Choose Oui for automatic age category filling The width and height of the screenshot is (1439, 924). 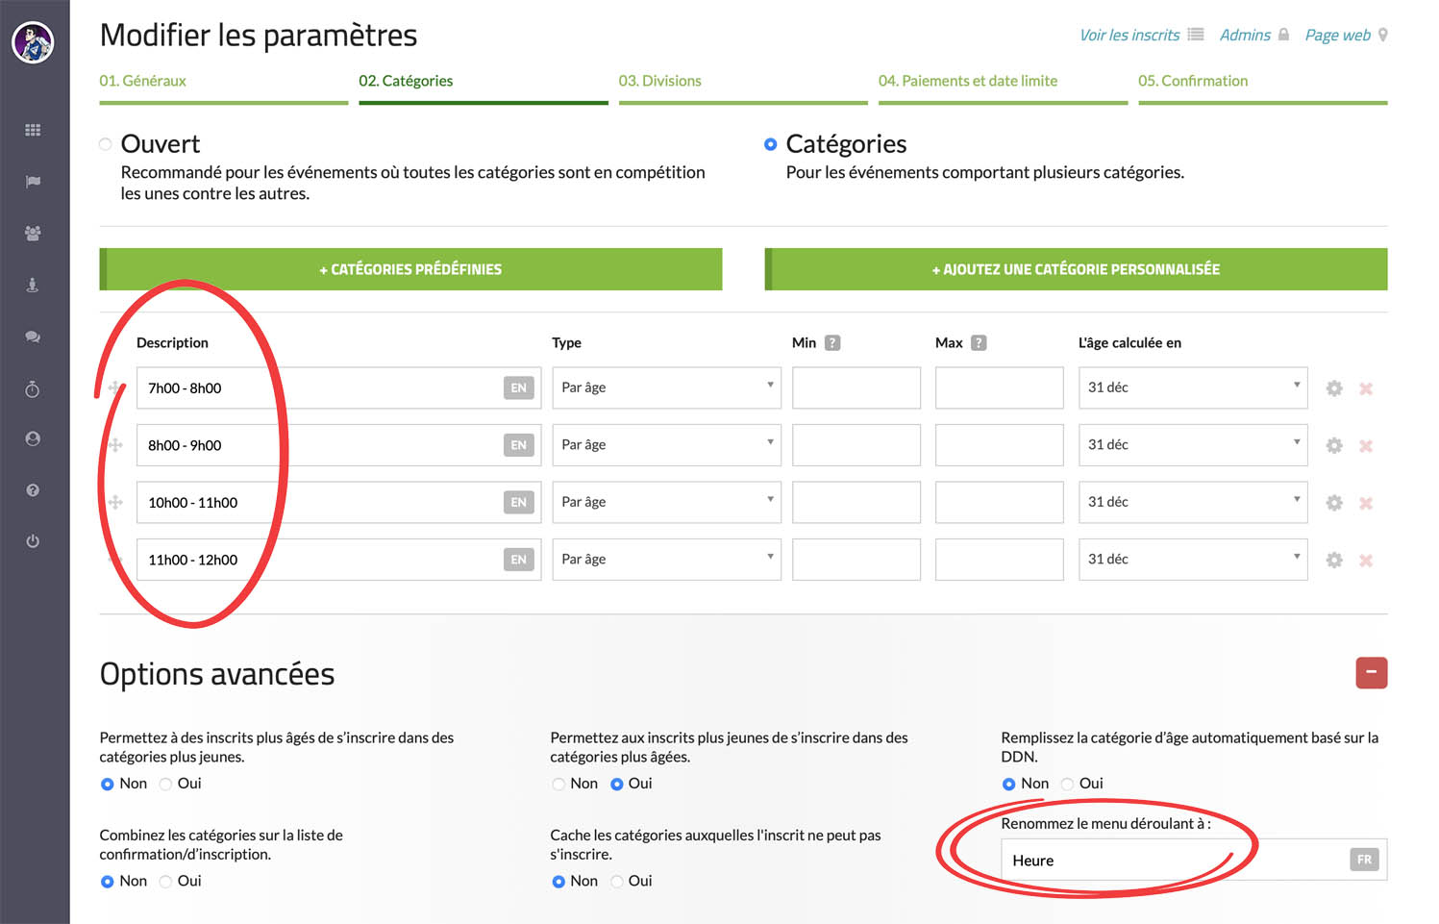point(1067,785)
